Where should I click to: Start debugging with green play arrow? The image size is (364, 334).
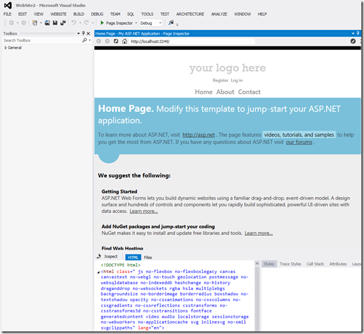pos(102,23)
